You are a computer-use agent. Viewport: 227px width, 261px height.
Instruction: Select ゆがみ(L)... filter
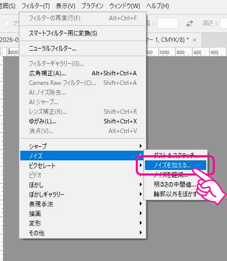(83, 121)
